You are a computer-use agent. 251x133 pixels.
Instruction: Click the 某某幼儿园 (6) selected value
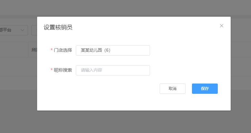[95, 50]
